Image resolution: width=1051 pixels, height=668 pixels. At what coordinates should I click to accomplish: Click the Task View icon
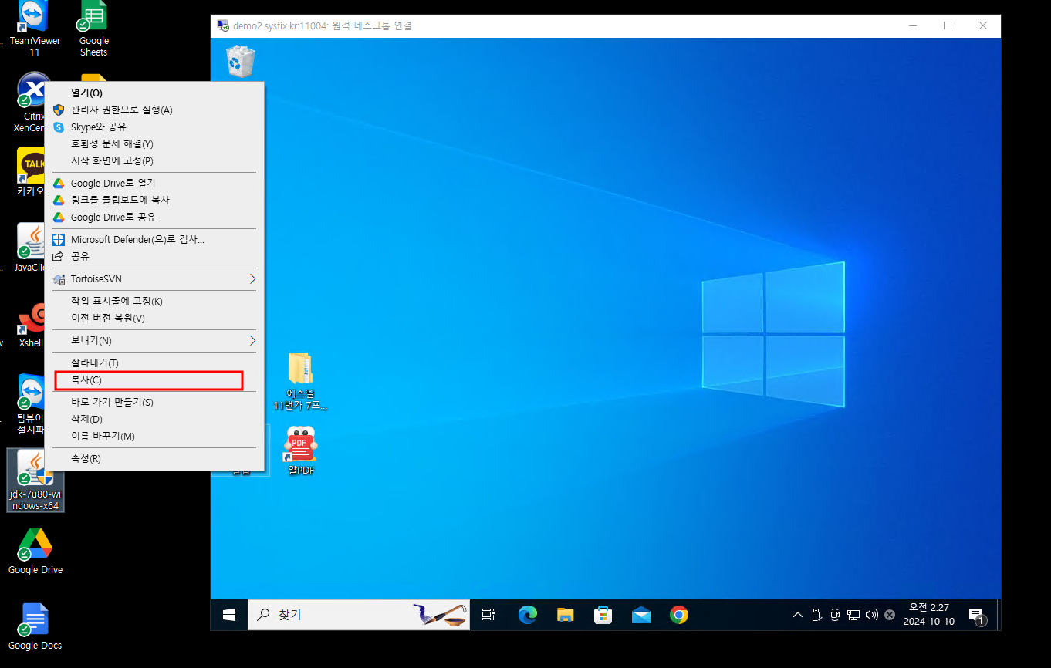(x=488, y=615)
